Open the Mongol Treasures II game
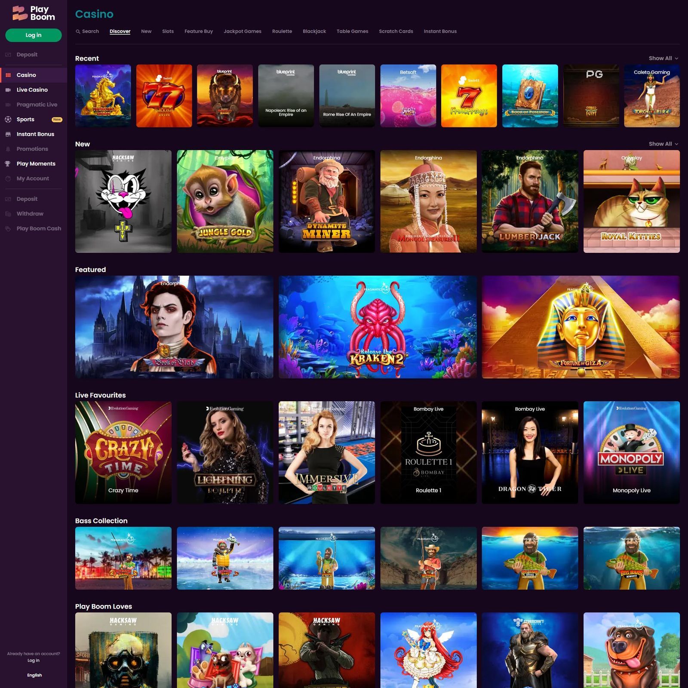Image resolution: width=688 pixels, height=688 pixels. (x=428, y=201)
